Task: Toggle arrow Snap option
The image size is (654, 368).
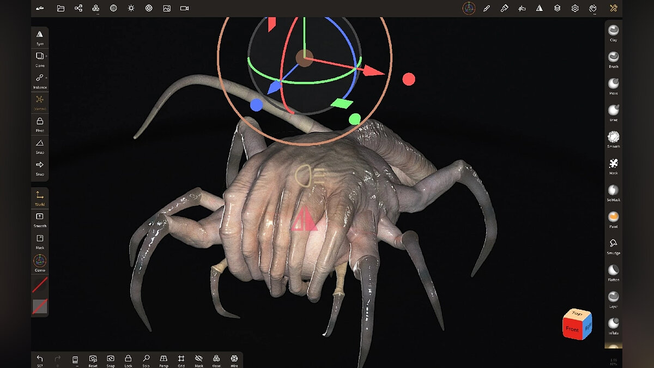Action: 40,168
